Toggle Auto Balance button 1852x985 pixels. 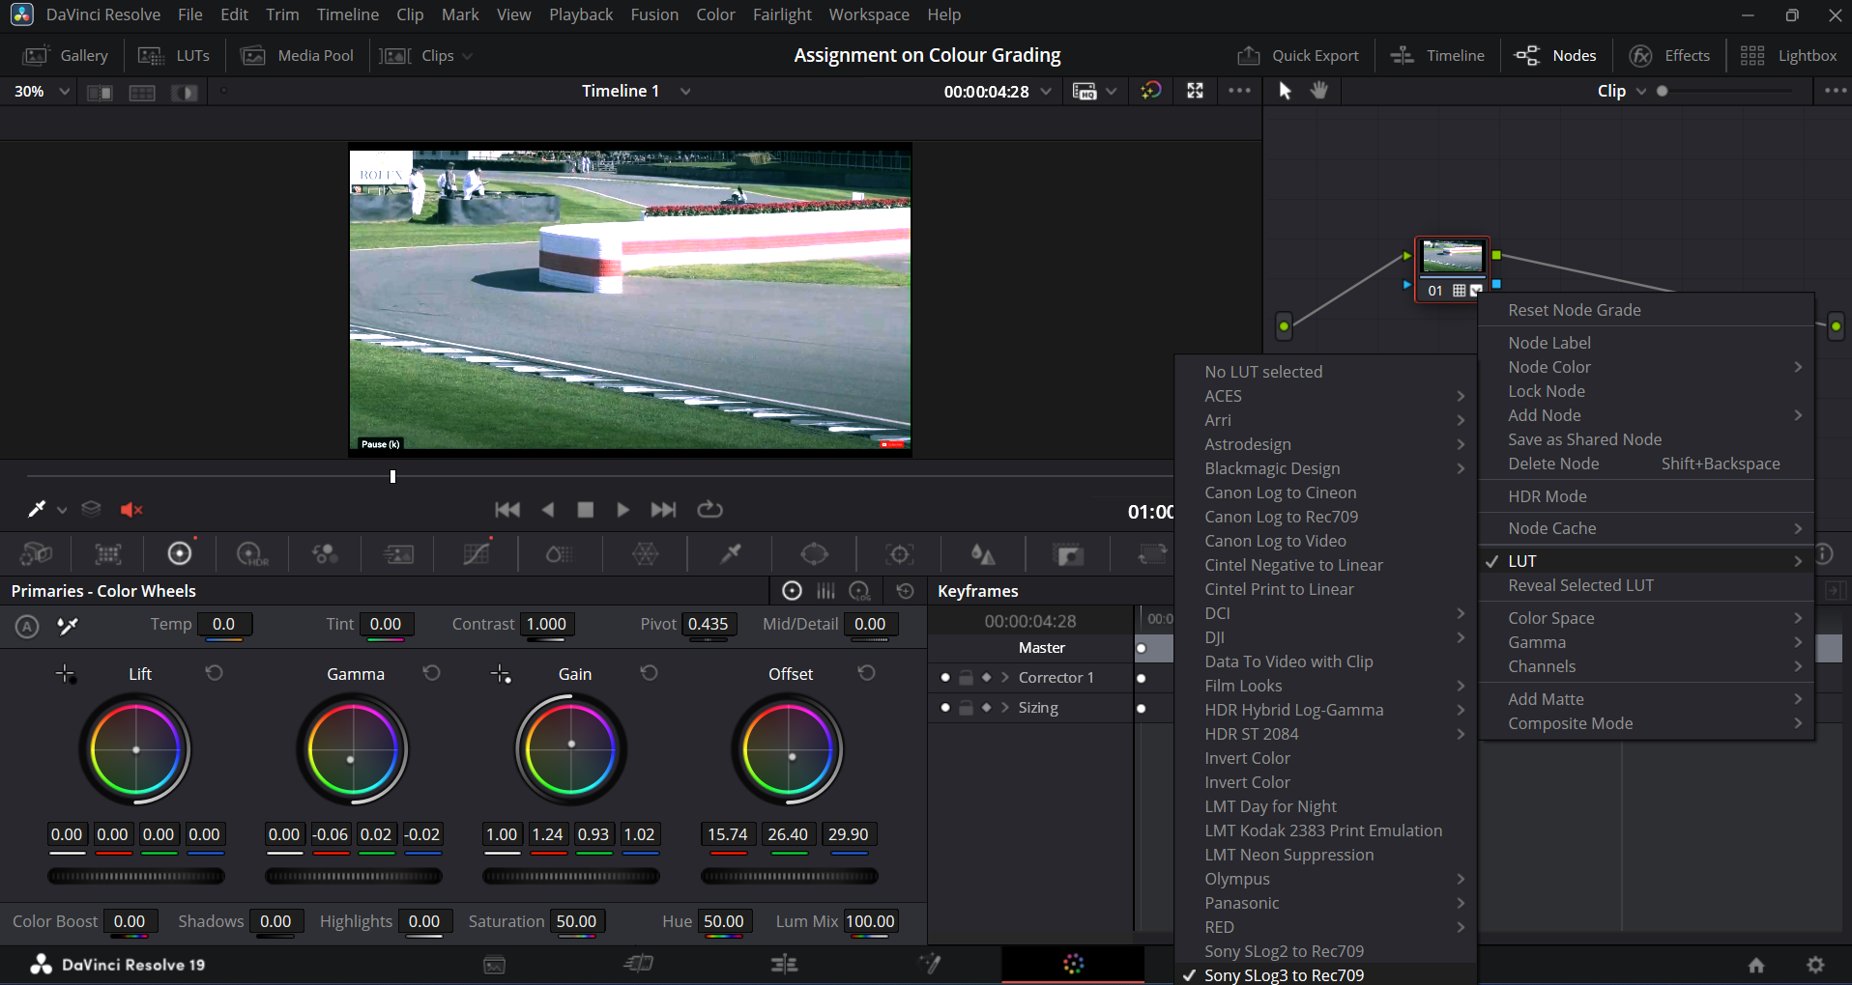(27, 626)
